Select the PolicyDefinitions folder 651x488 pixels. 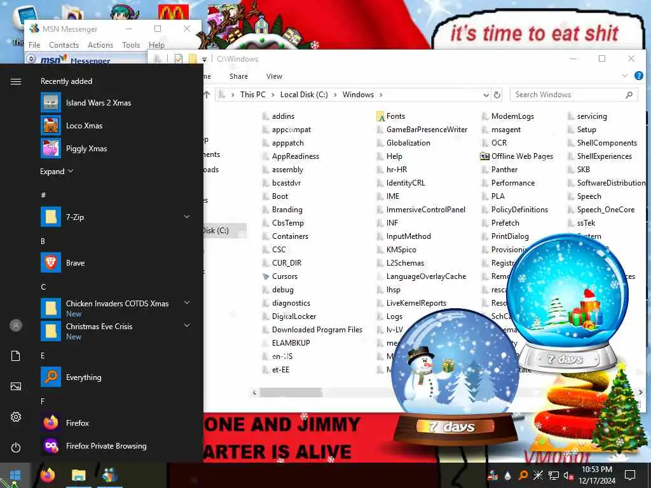(514, 210)
